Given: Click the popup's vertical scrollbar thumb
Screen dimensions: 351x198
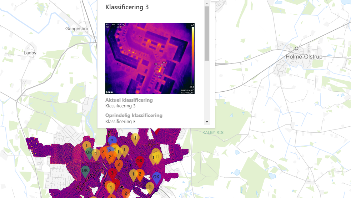Looking at the screenshot, I should tap(207, 34).
